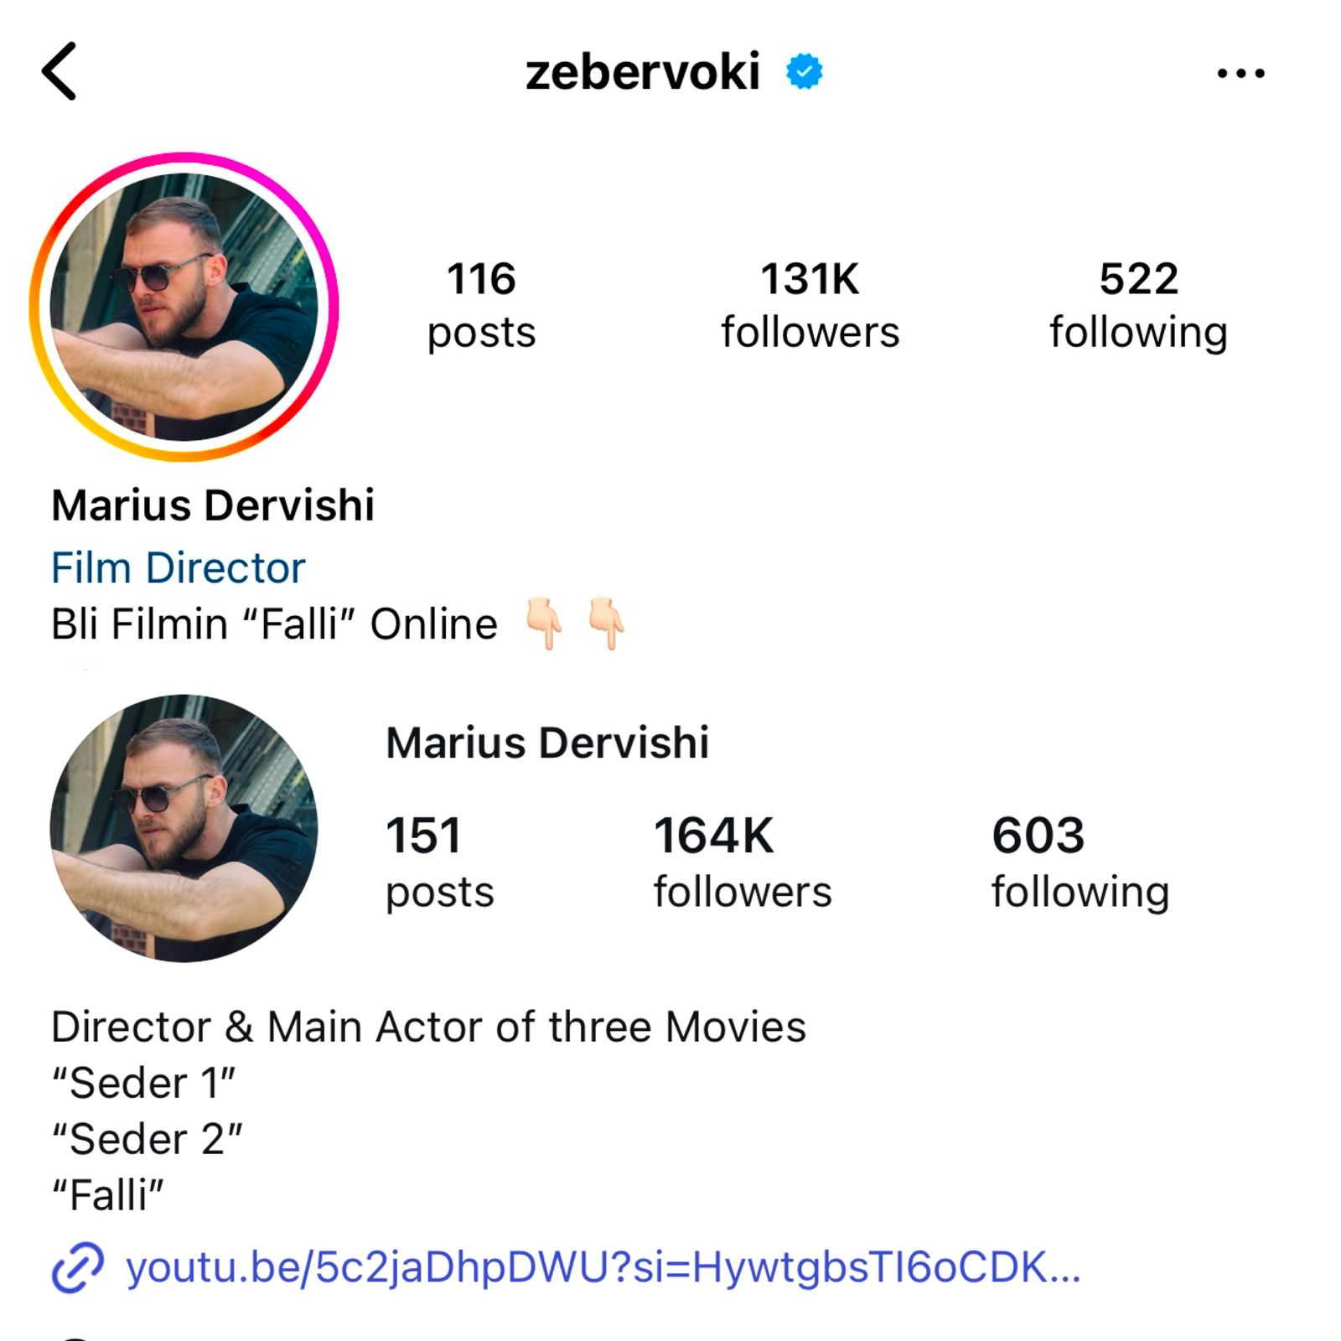1341x1341 pixels.
Task: Select the upper Marius Dervishi name
Action: click(x=213, y=505)
